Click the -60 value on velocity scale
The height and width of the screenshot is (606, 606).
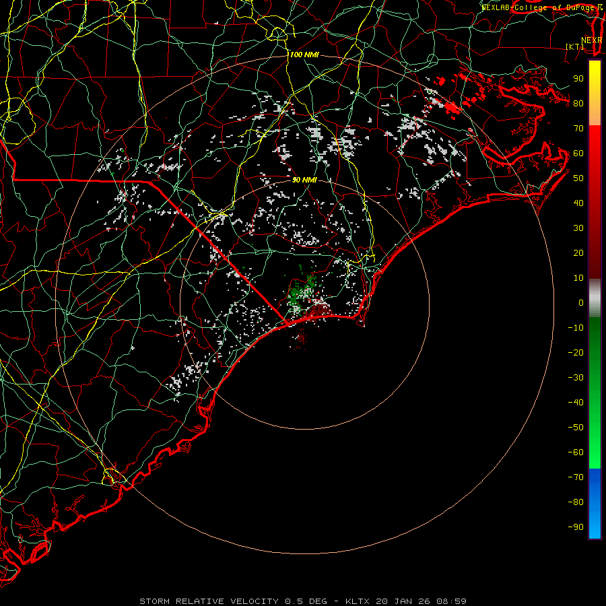(x=576, y=452)
